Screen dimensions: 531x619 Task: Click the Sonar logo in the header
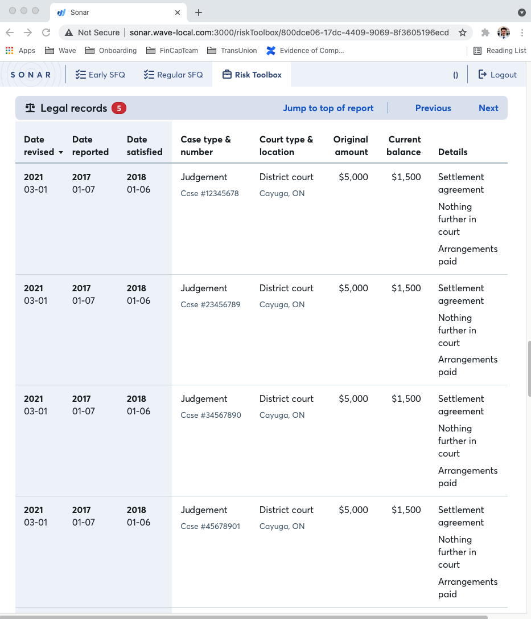click(x=31, y=75)
